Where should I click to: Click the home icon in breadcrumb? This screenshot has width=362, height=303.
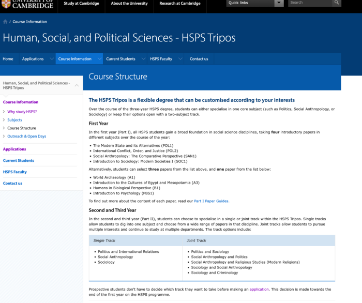(5, 22)
